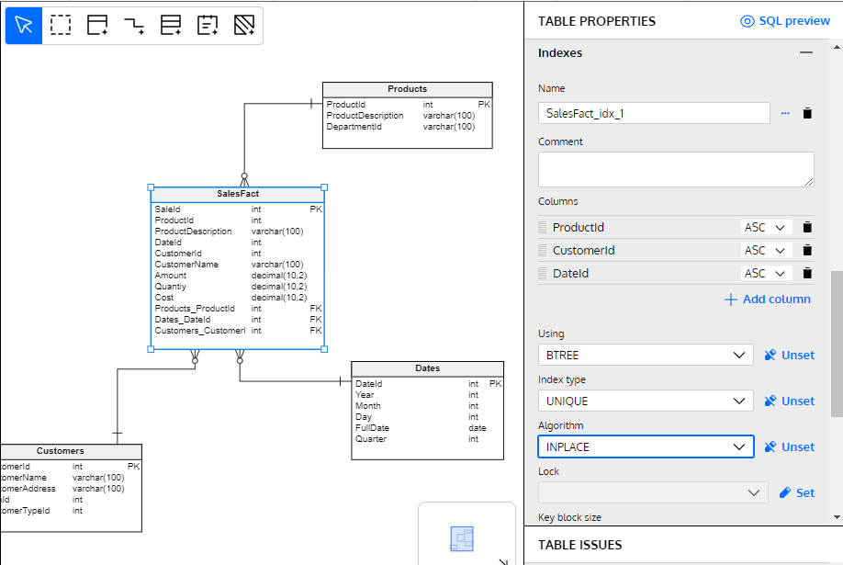Viewport: 843px width, 565px height.
Task: Click the diagram minimap thumbnail
Action: (461, 538)
